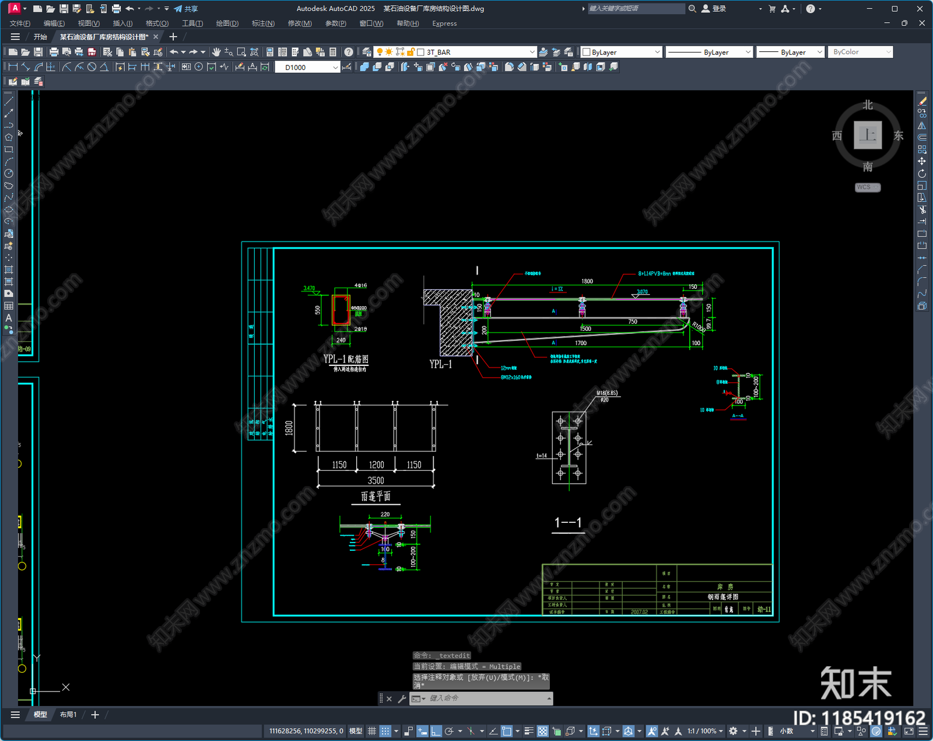The height and width of the screenshot is (741, 933).
Task: Toggle lineweight display in status bar
Action: click(x=529, y=731)
